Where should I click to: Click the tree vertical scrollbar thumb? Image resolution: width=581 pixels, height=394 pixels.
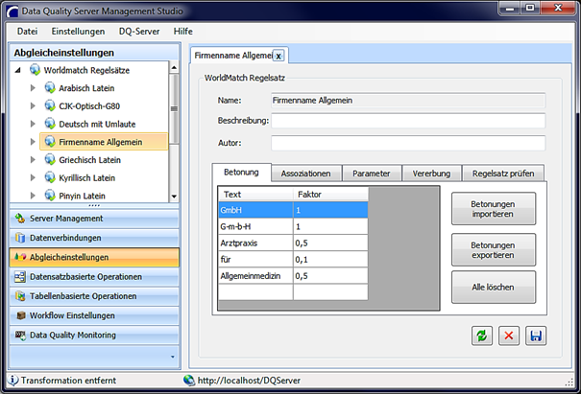[174, 108]
